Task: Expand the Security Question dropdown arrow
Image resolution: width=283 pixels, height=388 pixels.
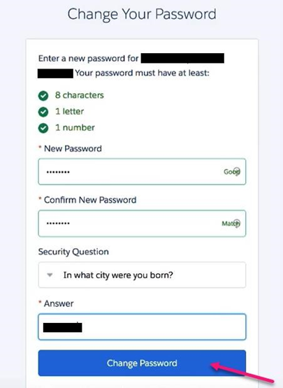Action: [x=50, y=275]
